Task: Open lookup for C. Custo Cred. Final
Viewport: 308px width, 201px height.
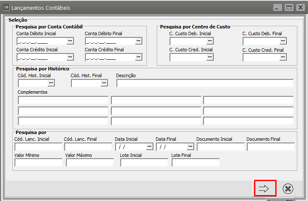Action: coord(283,57)
